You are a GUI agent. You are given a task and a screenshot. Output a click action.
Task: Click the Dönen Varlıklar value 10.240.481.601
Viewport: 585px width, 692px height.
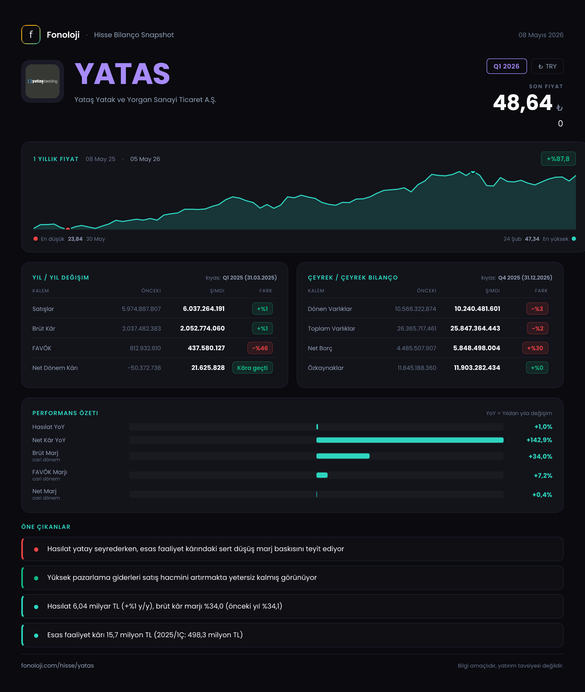(477, 309)
